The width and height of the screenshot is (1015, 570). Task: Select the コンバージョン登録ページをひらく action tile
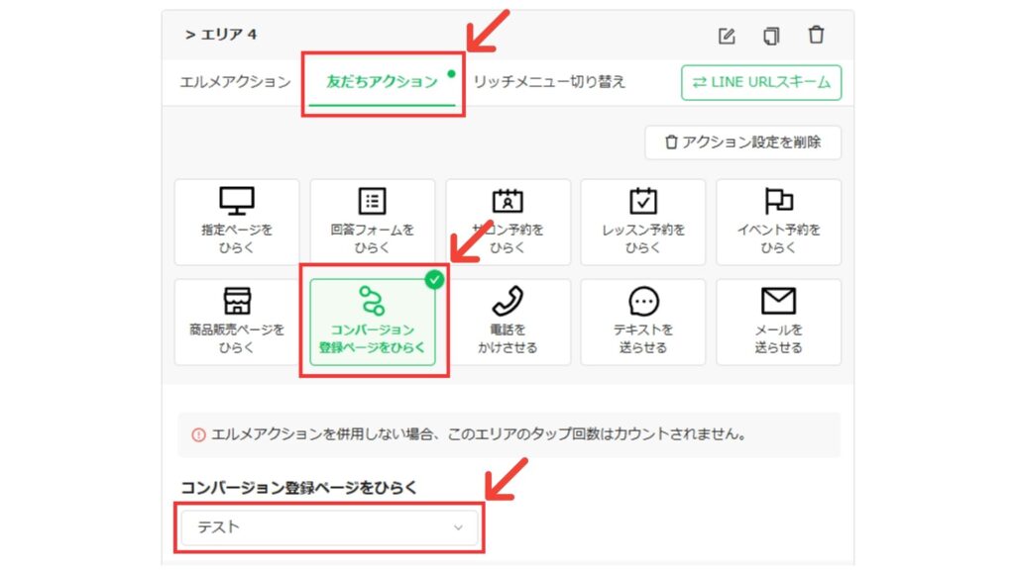(x=373, y=323)
